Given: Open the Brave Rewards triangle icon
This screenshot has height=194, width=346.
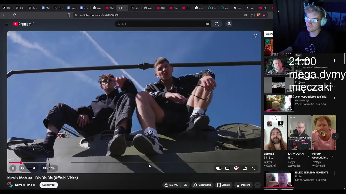Looking at the screenshot, I should [x=264, y=15].
